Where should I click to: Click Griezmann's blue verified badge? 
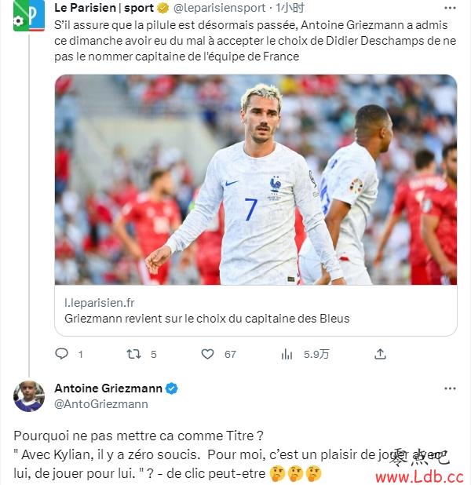tap(171, 388)
